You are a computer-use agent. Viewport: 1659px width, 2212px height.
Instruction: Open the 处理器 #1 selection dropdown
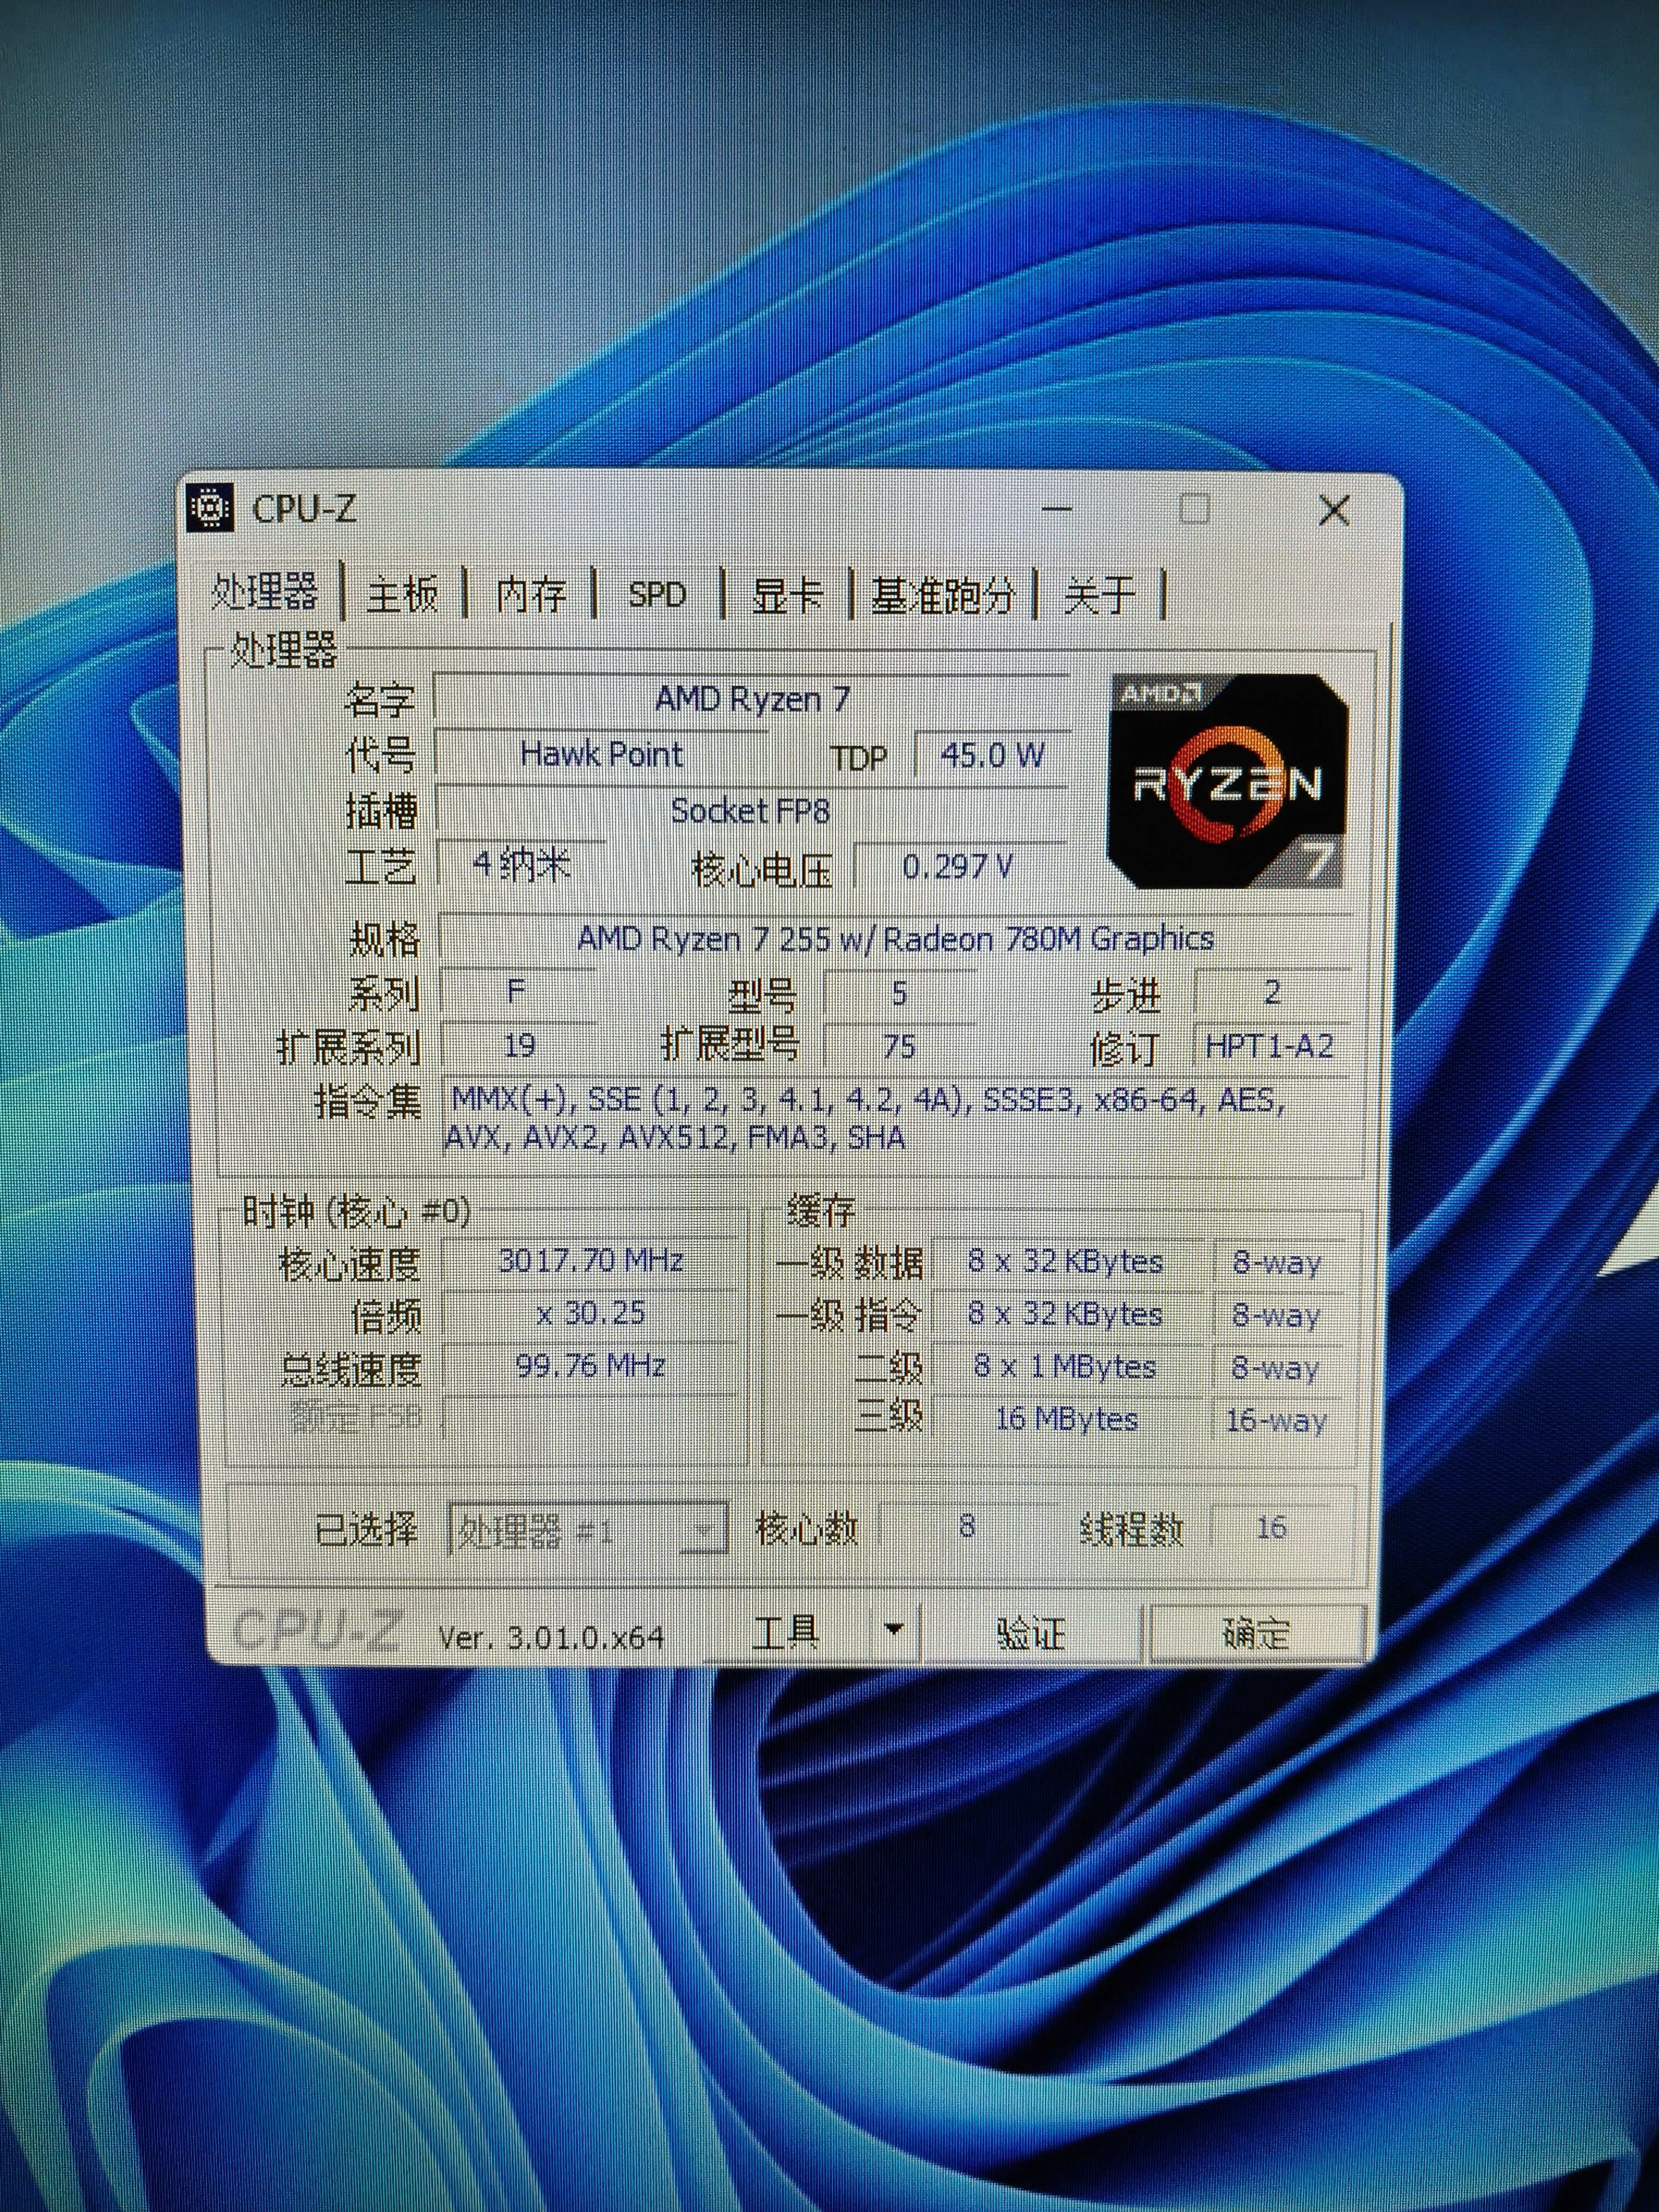click(589, 1530)
